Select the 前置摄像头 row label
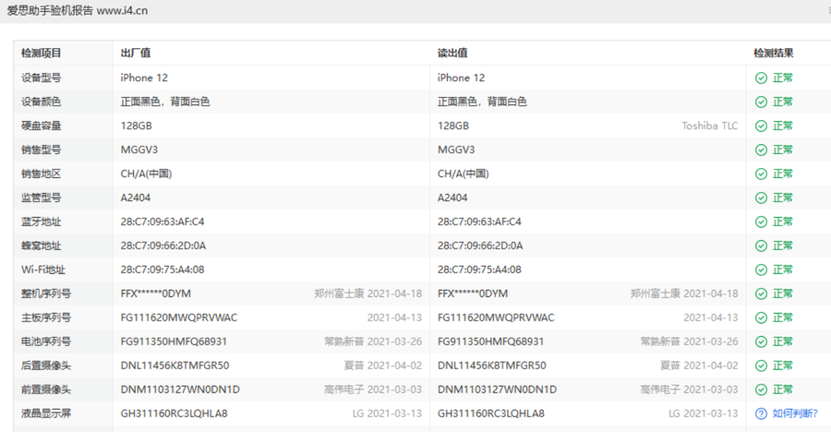This screenshot has height=432, width=831. click(46, 390)
